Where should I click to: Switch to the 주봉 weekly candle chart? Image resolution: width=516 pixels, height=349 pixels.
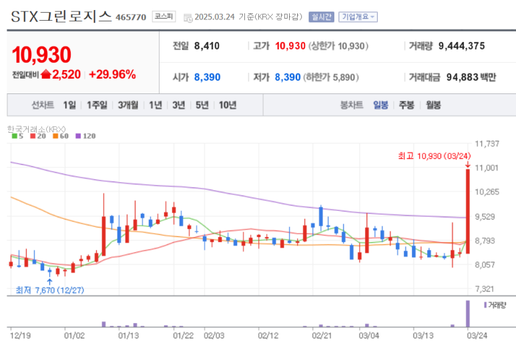(407, 105)
